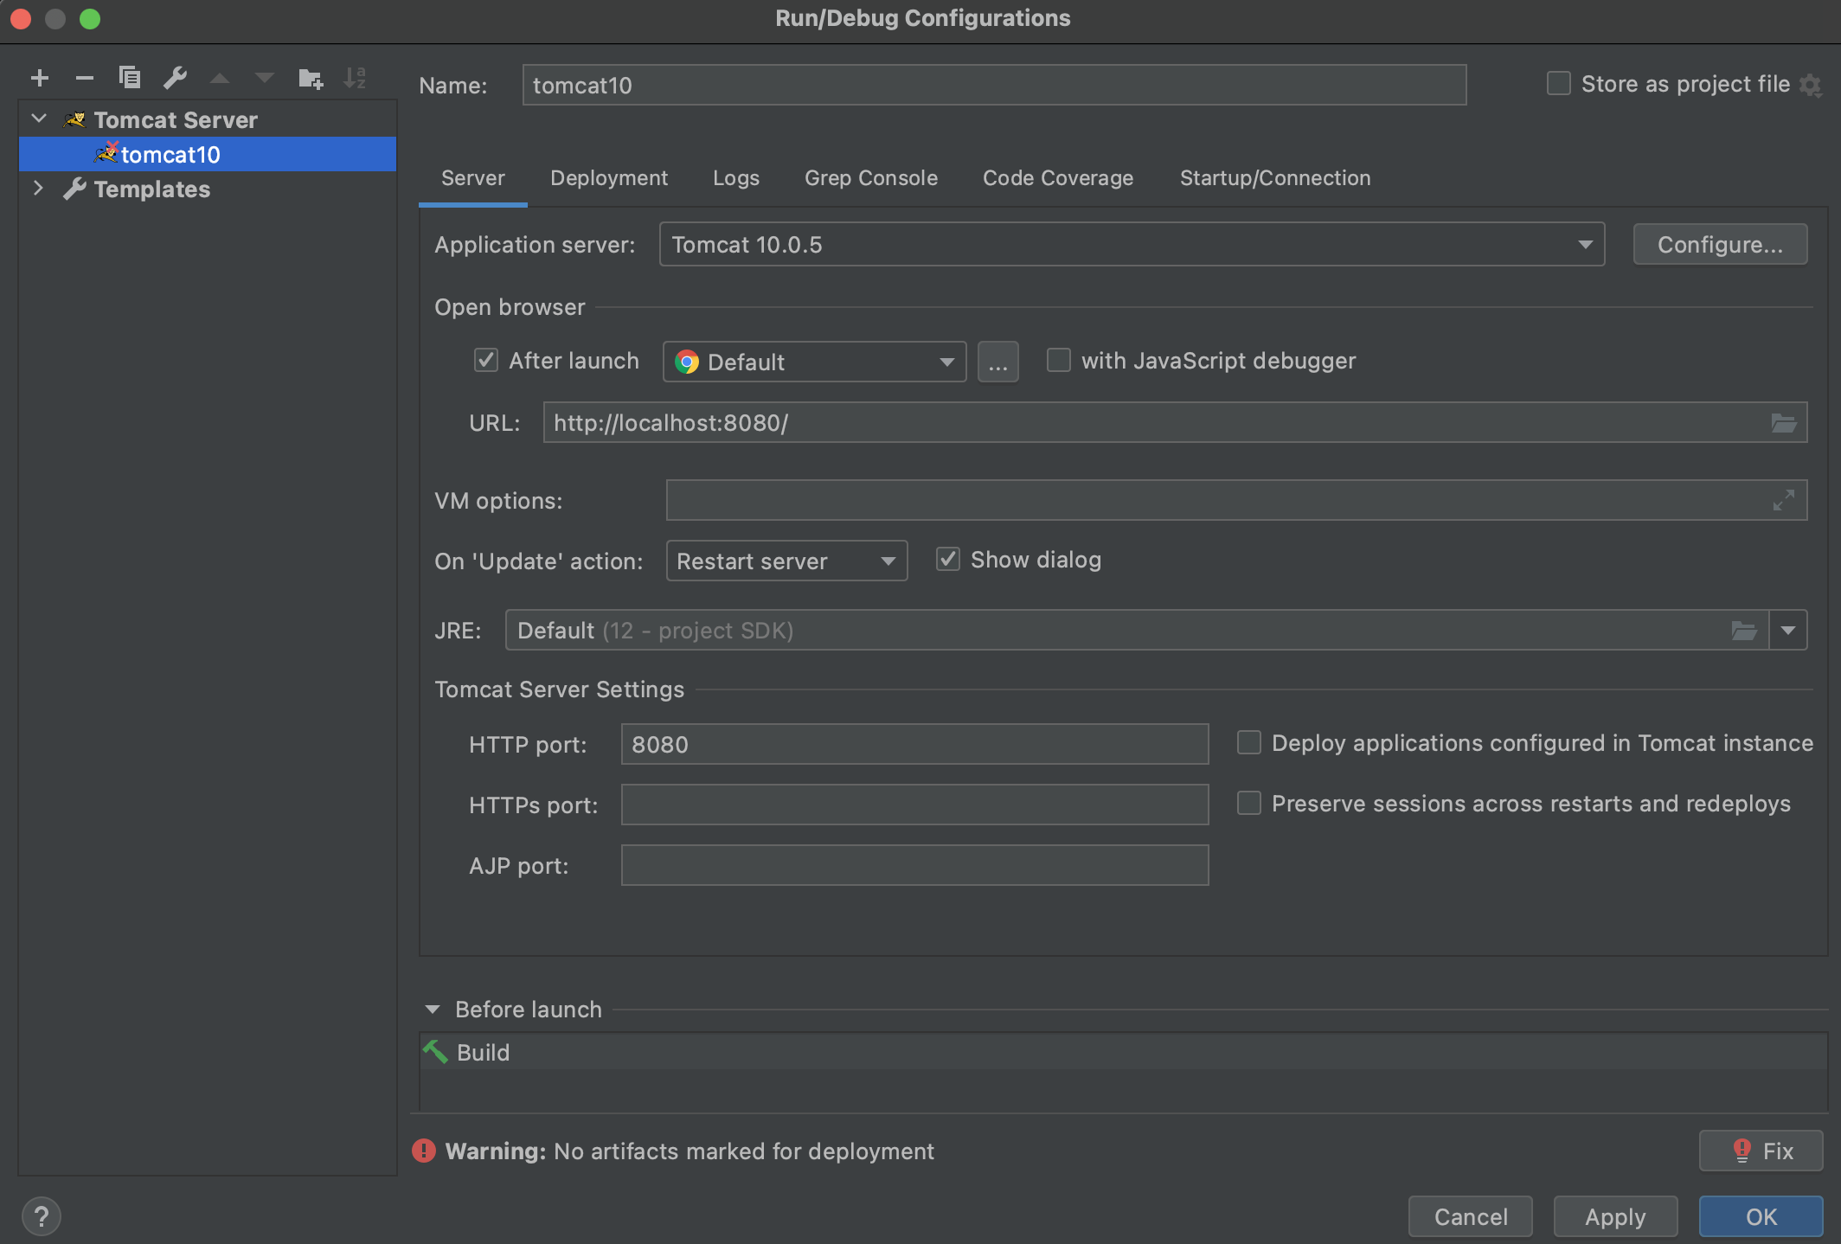Enable with JavaScript debugger checkbox
1841x1244 pixels.
coord(1058,360)
